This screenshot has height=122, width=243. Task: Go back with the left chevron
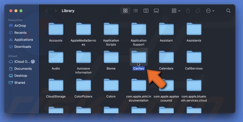pyautogui.click(x=46, y=11)
